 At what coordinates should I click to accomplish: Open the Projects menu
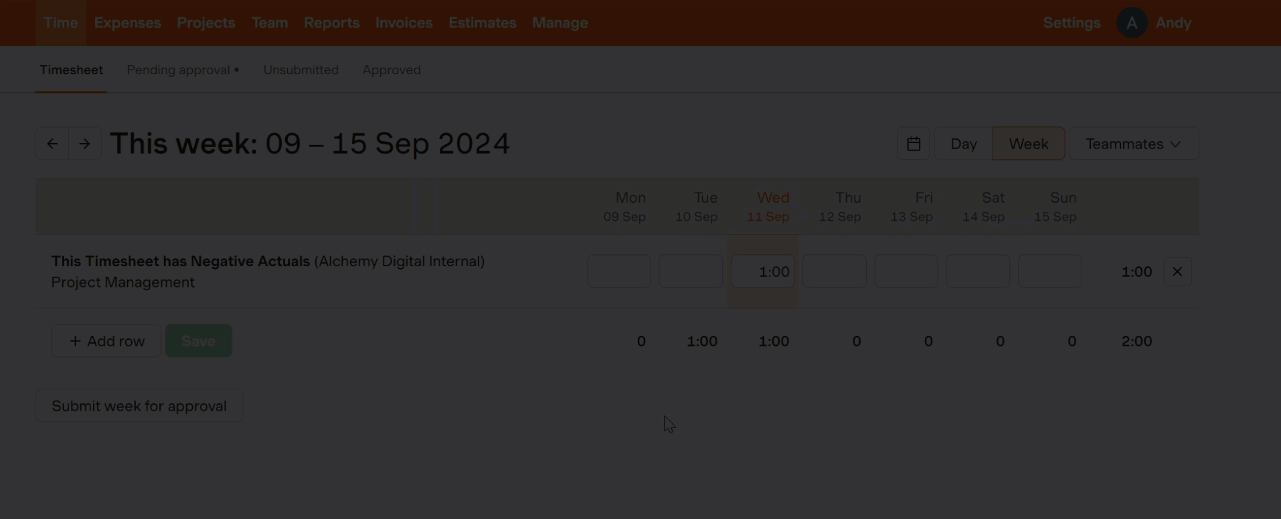[x=206, y=23]
